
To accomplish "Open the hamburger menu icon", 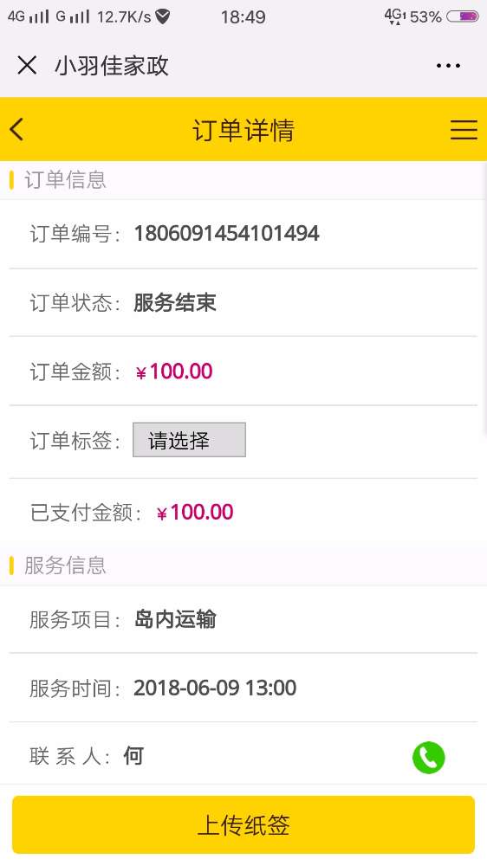I will point(464,130).
